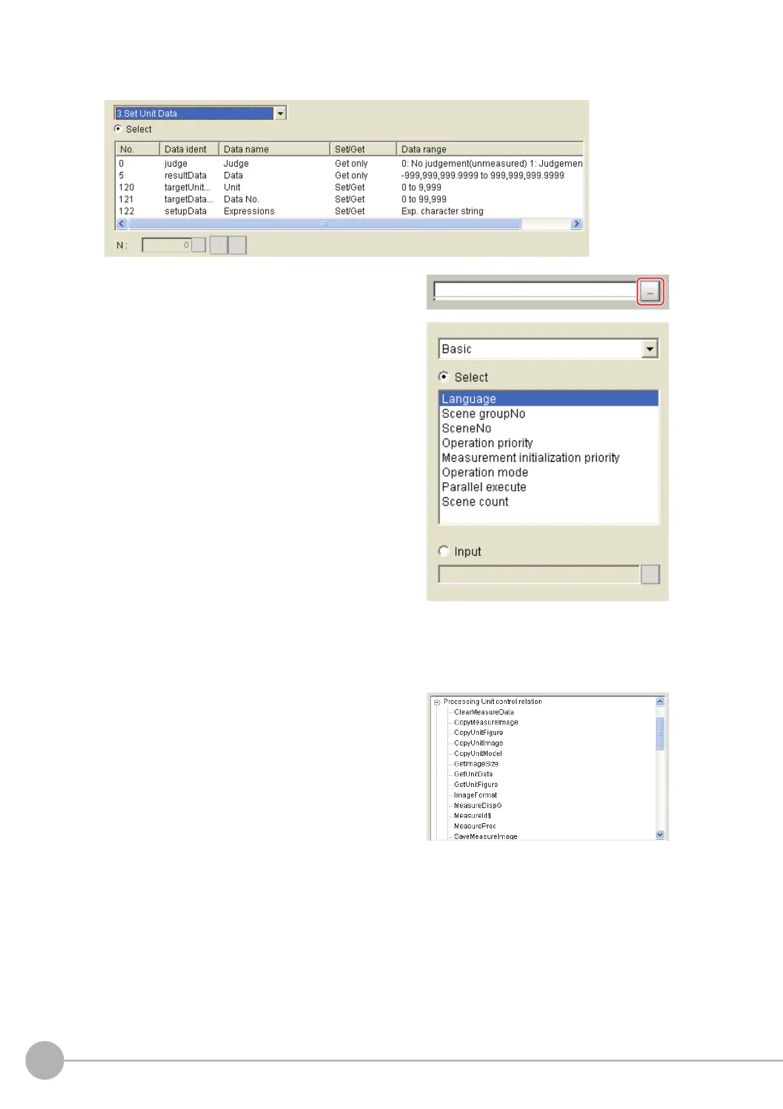Click the tree's vertical scrollbar down arrow
Screen dimensions: 783x1109
click(x=660, y=834)
